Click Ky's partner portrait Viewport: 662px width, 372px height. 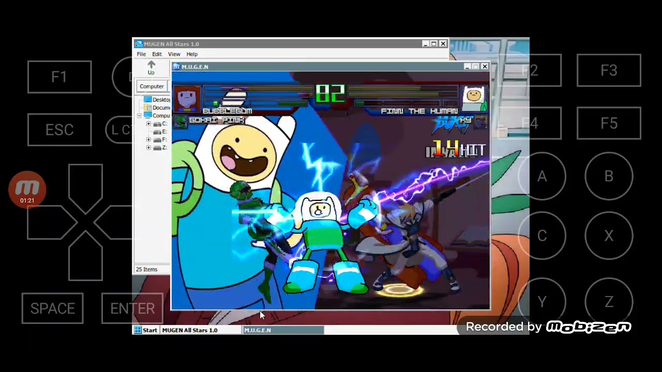coord(480,122)
